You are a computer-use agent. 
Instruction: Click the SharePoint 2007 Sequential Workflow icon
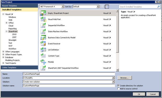[x=43, y=68]
